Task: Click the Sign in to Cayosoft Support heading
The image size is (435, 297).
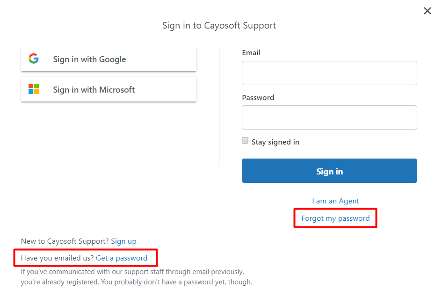Action: tap(219, 26)
